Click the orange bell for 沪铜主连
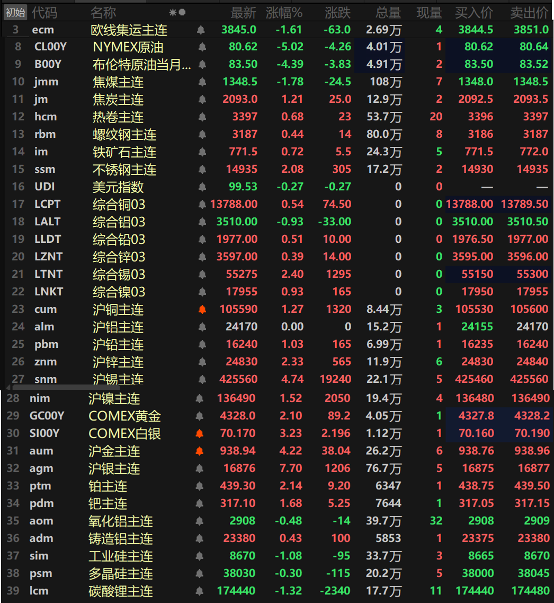The height and width of the screenshot is (603, 554). (x=202, y=310)
